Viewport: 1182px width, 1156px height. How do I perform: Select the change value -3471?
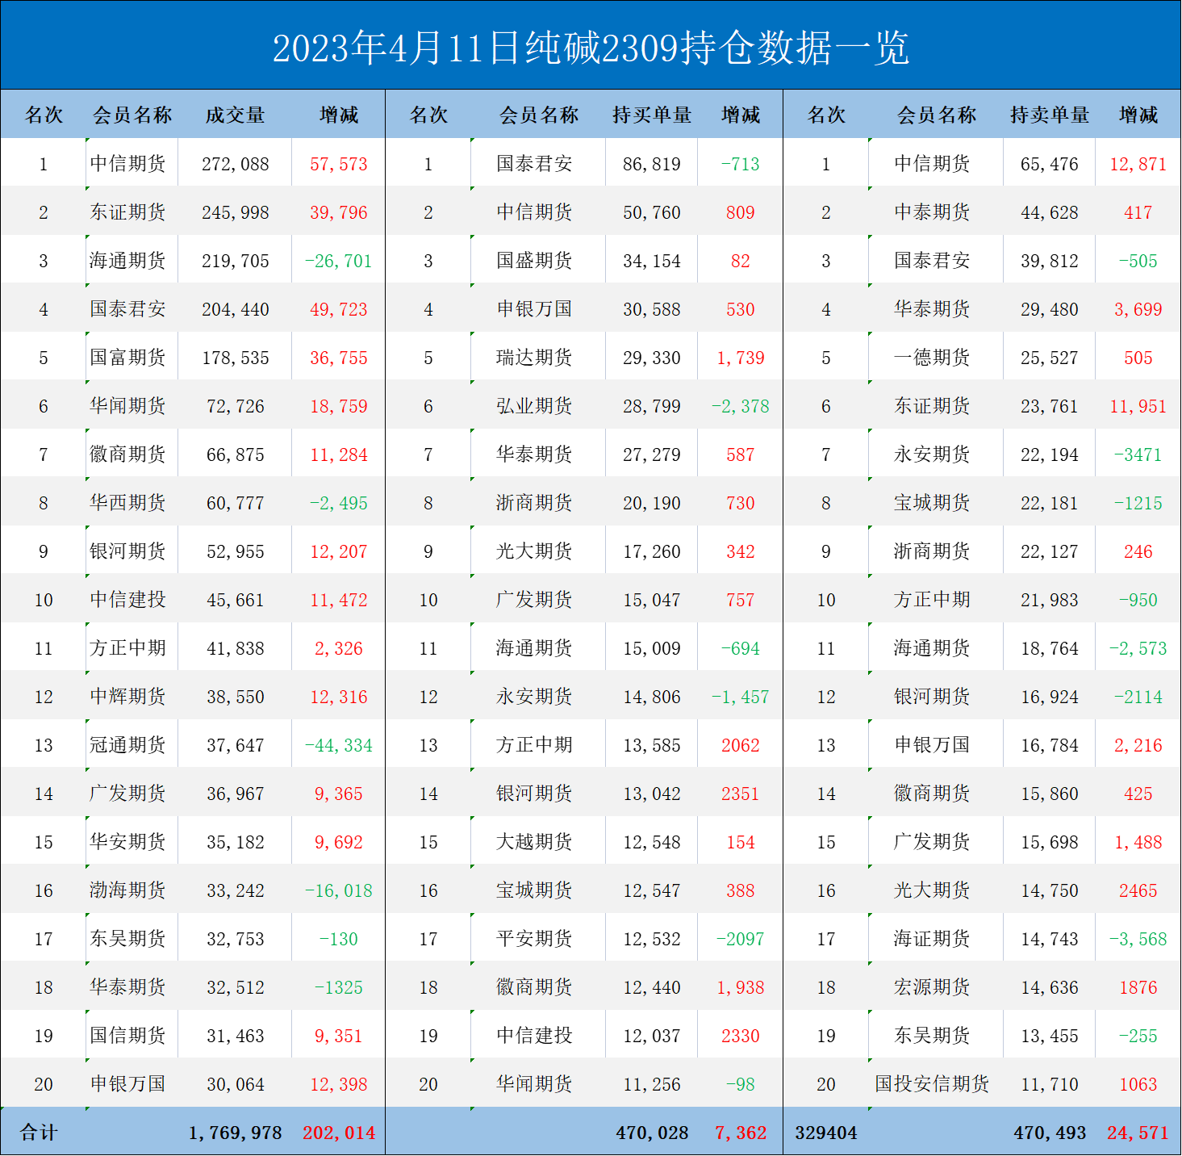1138,454
